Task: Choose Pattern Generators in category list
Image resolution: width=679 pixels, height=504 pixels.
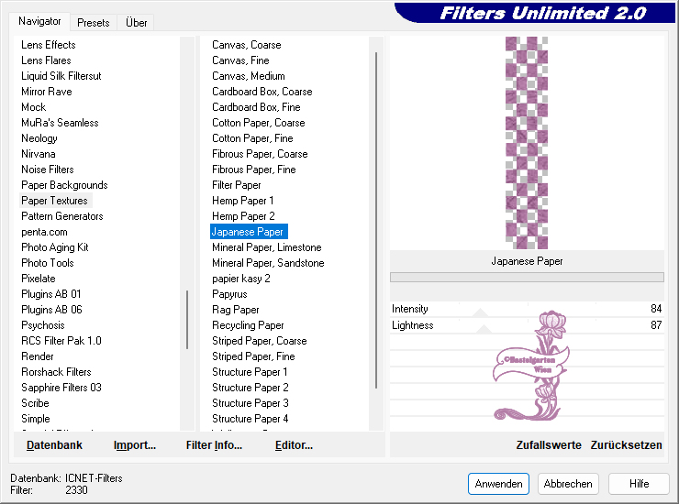Action: point(62,216)
